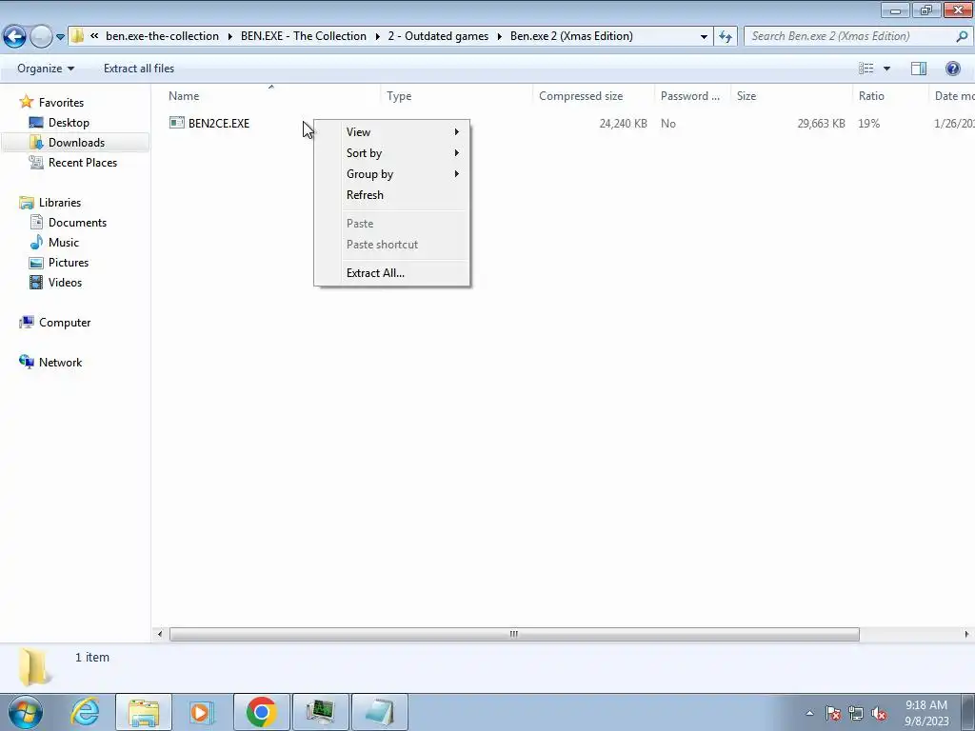Launch Internet Explorer from taskbar
The image size is (975, 731).
tap(85, 712)
